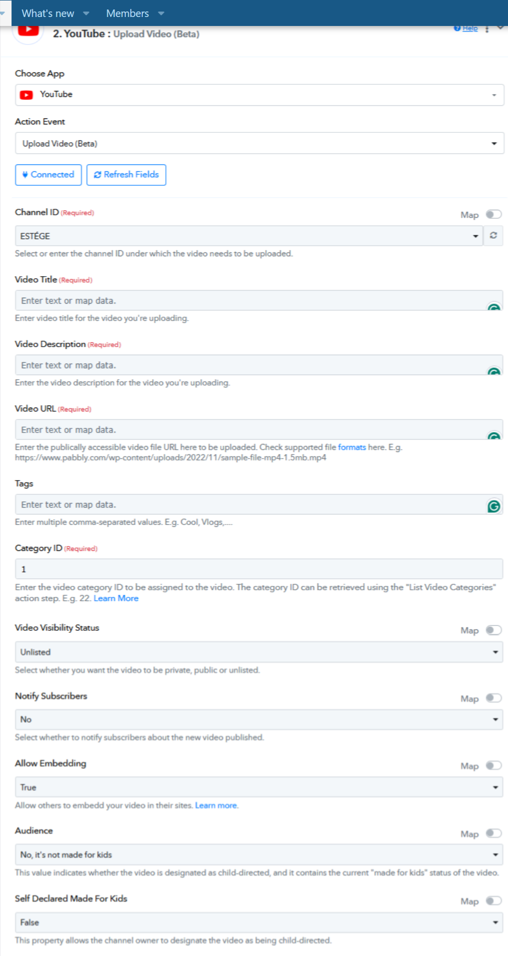Toggle Map switch for Notify Subscribers

[494, 698]
